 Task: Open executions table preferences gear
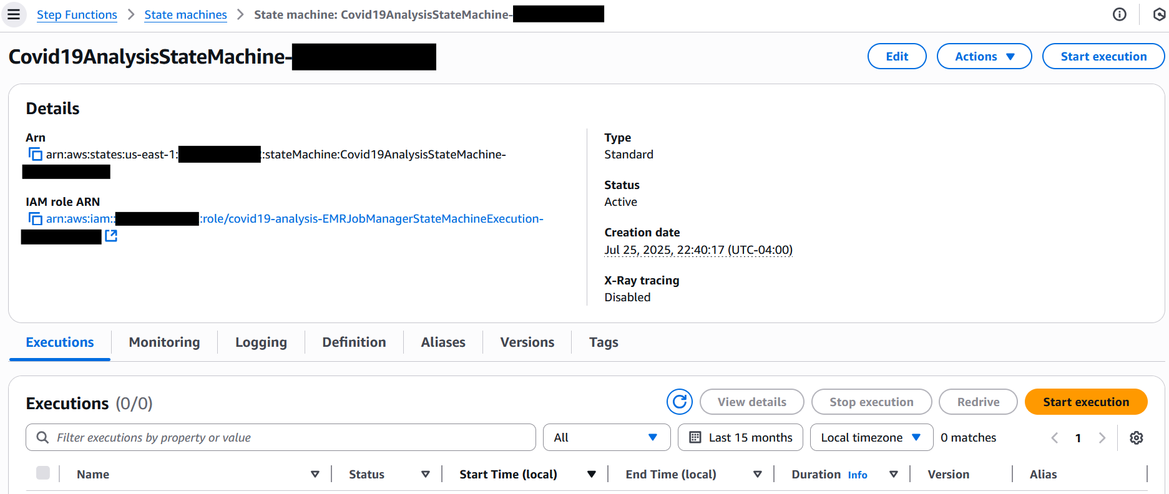(1137, 438)
